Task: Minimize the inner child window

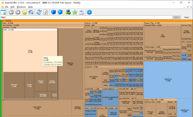Action: [184, 7]
